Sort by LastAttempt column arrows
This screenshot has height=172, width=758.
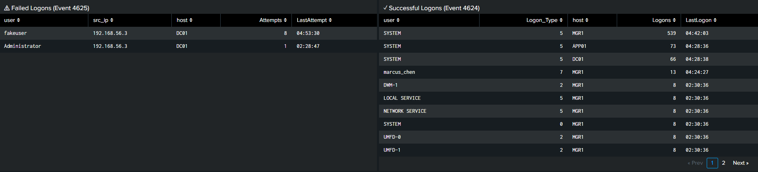[x=330, y=20]
